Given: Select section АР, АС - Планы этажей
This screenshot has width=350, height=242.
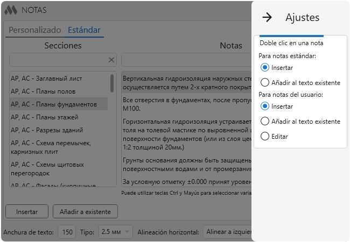Looking at the screenshot, I should [44, 117].
